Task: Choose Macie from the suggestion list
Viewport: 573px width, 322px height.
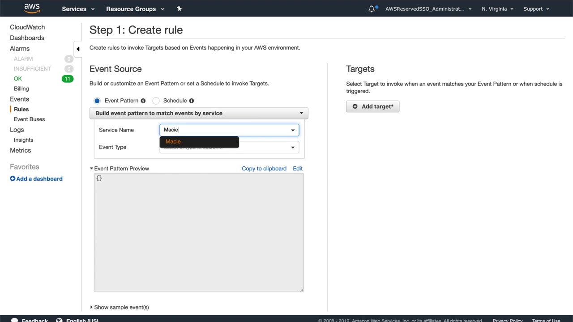Action: (173, 141)
